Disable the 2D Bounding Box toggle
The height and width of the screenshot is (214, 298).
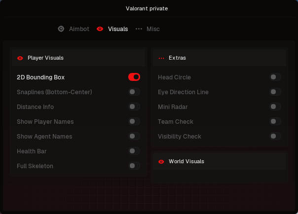(134, 77)
